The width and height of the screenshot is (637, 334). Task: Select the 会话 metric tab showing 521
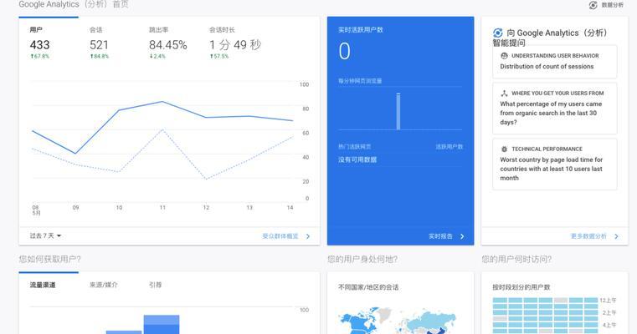coord(99,43)
